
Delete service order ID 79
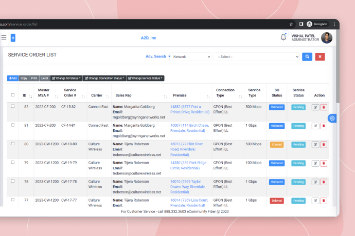coord(324,163)
